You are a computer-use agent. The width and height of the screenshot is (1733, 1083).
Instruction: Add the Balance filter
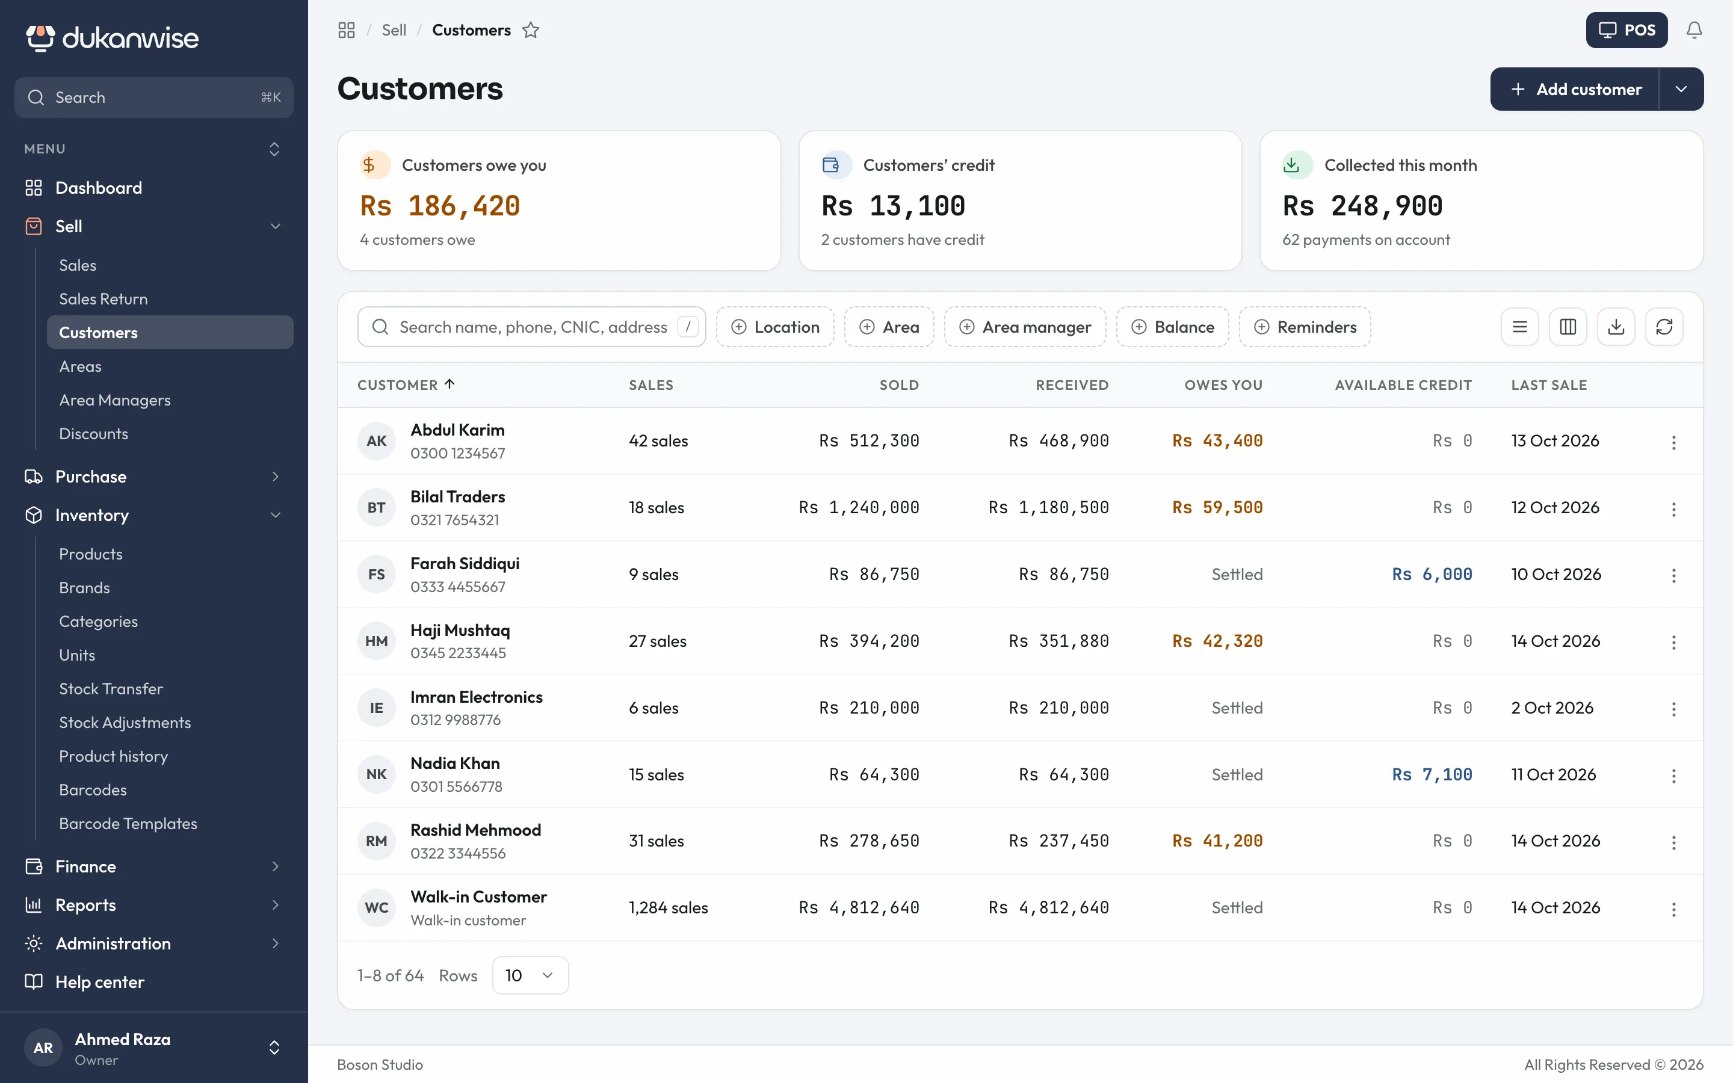click(x=1172, y=327)
